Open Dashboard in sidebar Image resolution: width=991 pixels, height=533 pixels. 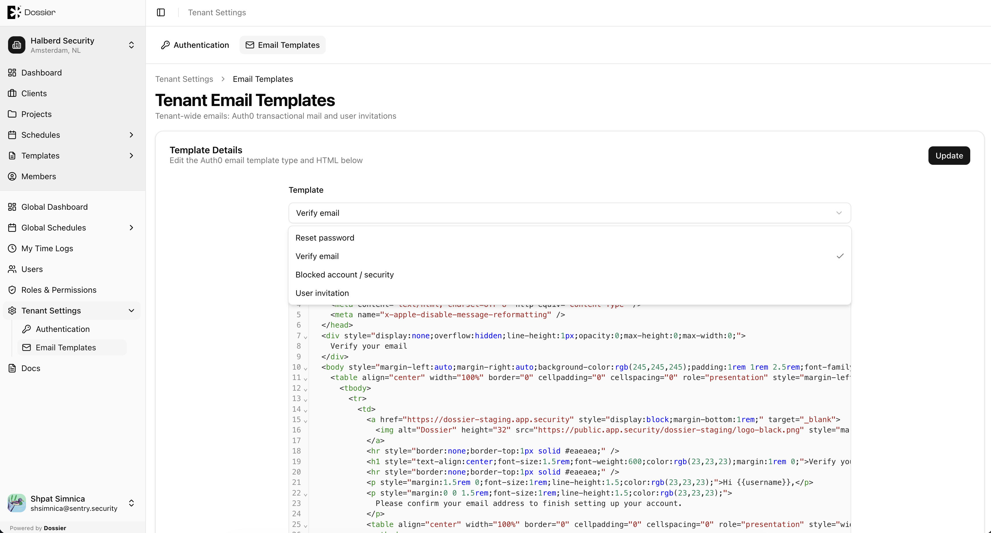[x=73, y=73]
